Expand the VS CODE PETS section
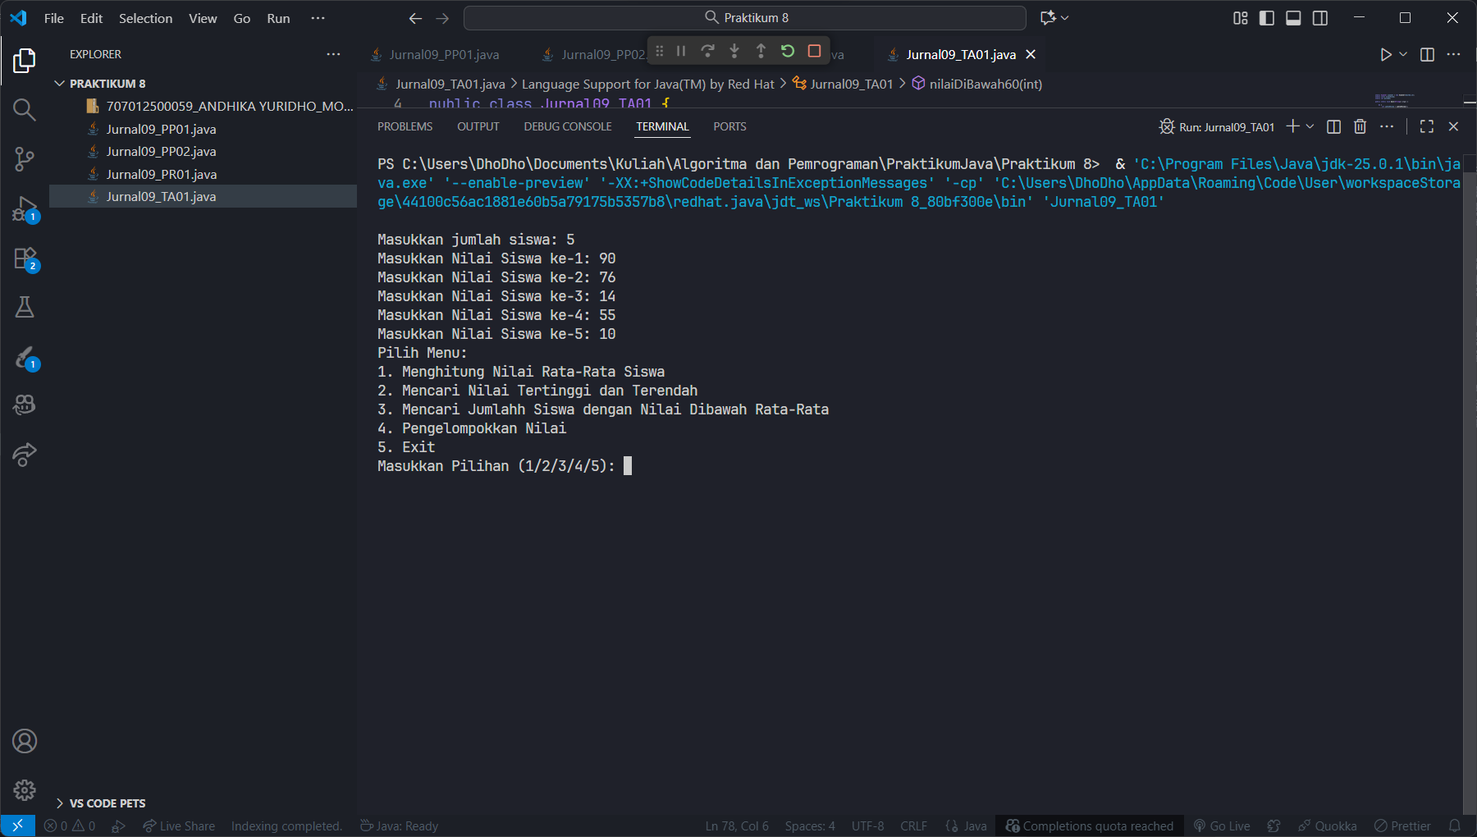The image size is (1477, 837). pos(60,803)
